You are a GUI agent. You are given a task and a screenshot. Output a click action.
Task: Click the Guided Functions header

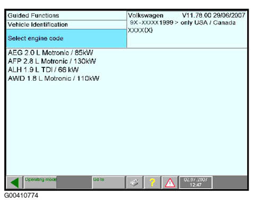(66, 15)
